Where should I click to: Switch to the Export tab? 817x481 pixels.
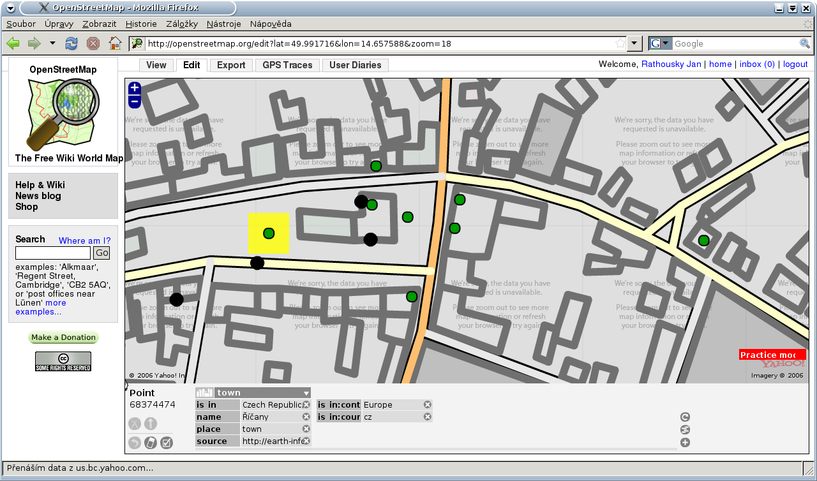(x=231, y=65)
